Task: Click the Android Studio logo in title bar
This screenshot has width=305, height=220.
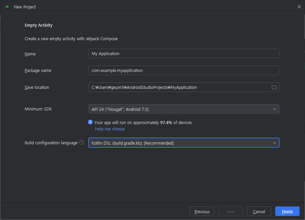Action: click(x=7, y=7)
